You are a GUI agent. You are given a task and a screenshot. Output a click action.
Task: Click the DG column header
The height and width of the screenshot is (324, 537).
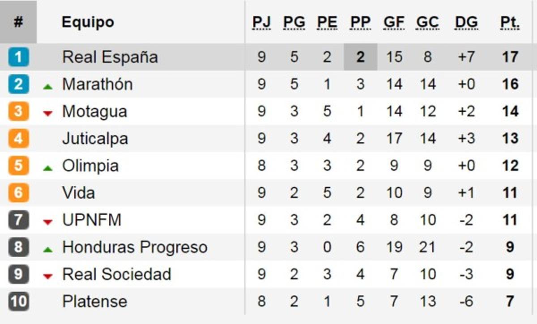[466, 22]
